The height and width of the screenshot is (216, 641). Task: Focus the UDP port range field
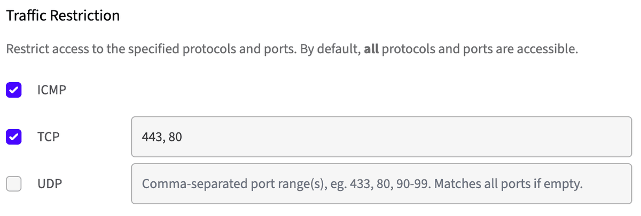381,184
